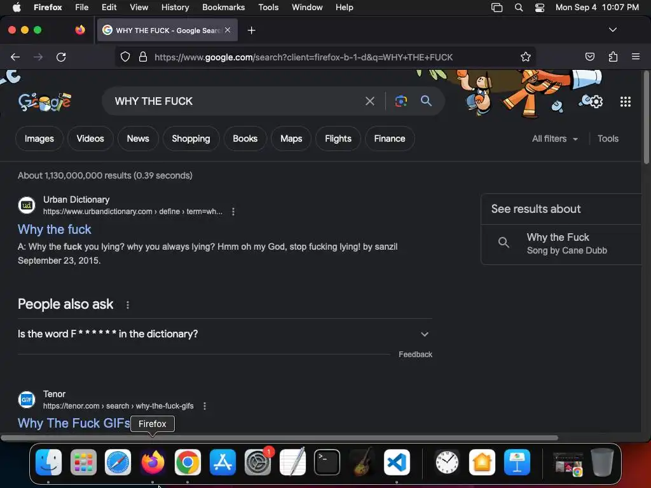Open the Pocket save icon
The height and width of the screenshot is (488, 651).
[x=589, y=57]
